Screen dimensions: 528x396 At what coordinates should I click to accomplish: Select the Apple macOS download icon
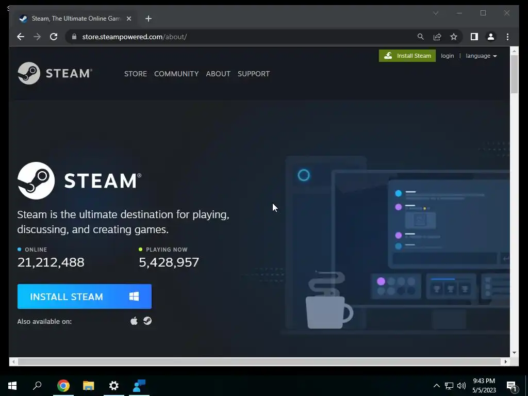(134, 321)
